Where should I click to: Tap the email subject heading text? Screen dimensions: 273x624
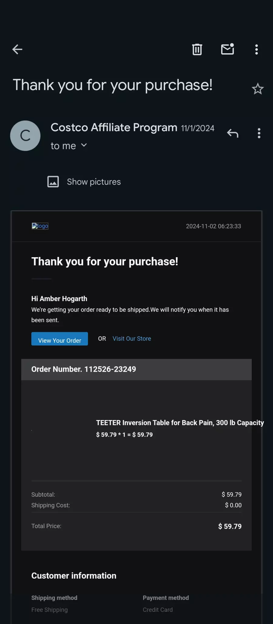click(113, 85)
